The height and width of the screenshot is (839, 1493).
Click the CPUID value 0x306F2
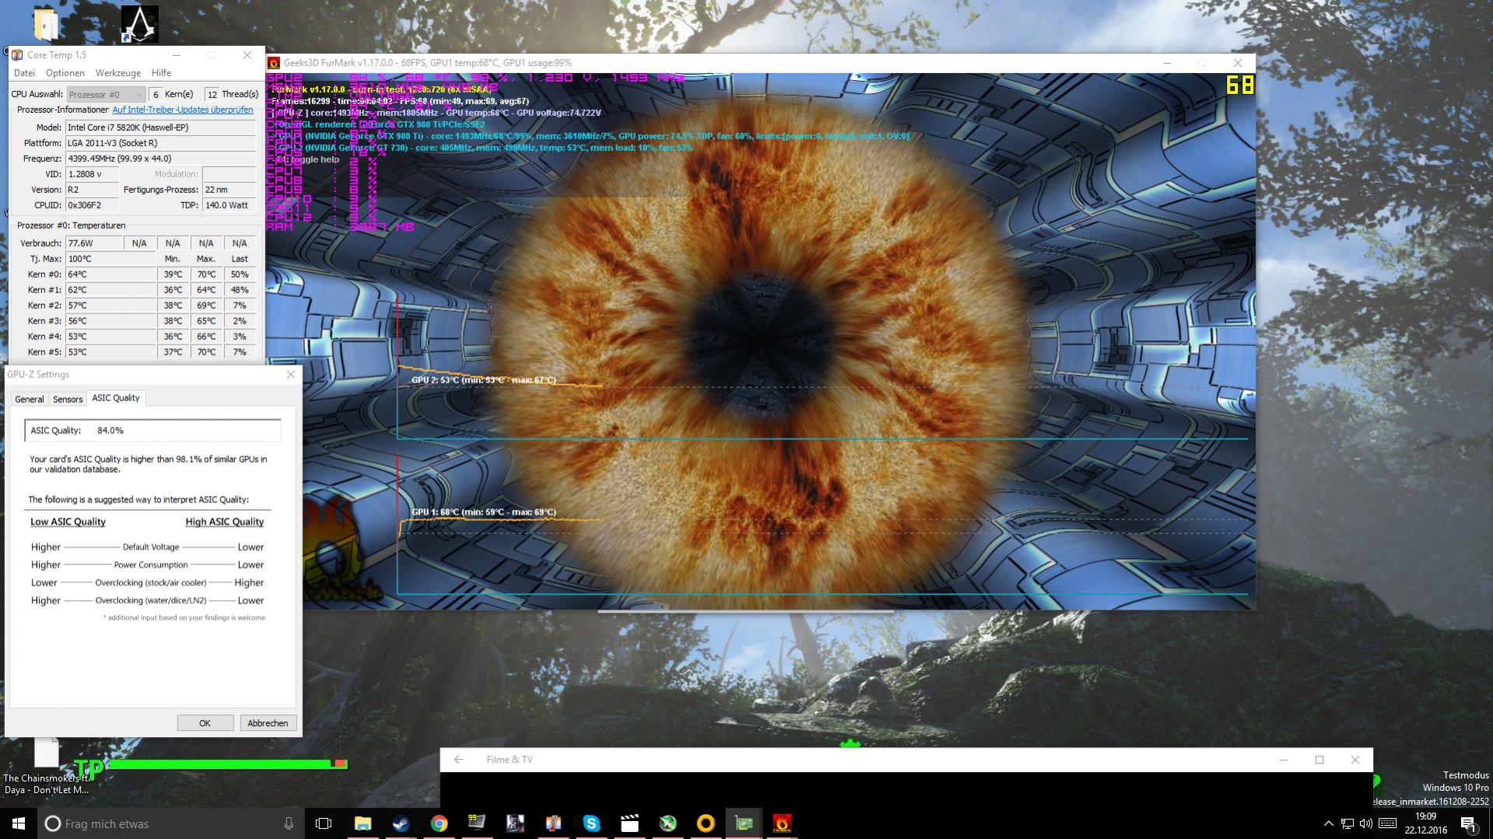93,205
